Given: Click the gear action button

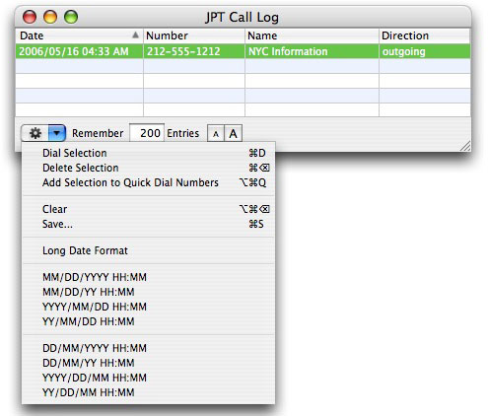Looking at the screenshot, I should coord(35,133).
